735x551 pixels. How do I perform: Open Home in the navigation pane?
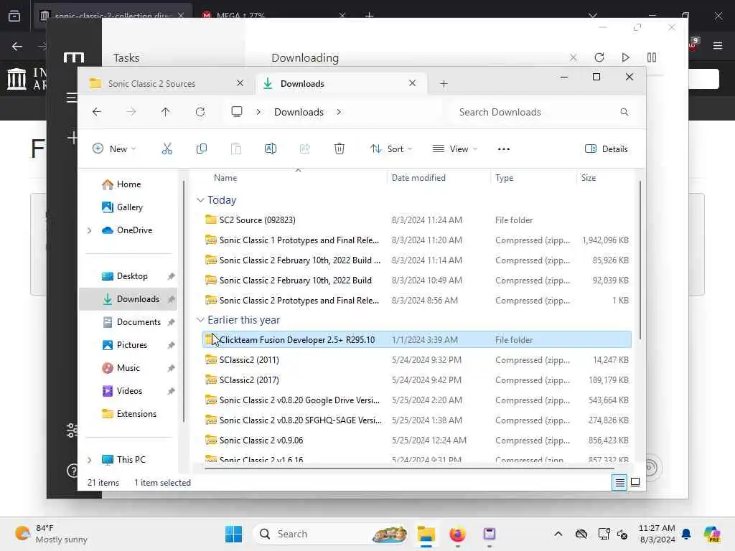coord(121,184)
